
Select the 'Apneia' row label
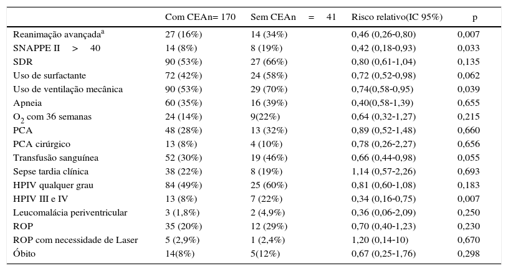[29, 103]
